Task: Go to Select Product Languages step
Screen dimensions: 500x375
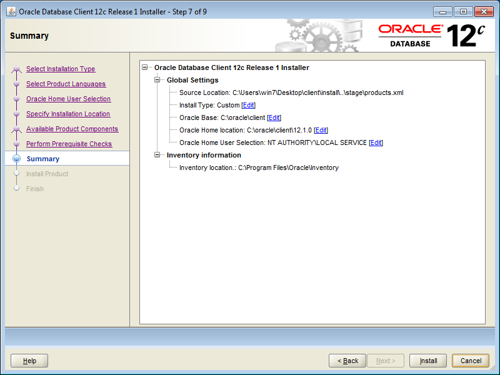Action: click(x=66, y=84)
